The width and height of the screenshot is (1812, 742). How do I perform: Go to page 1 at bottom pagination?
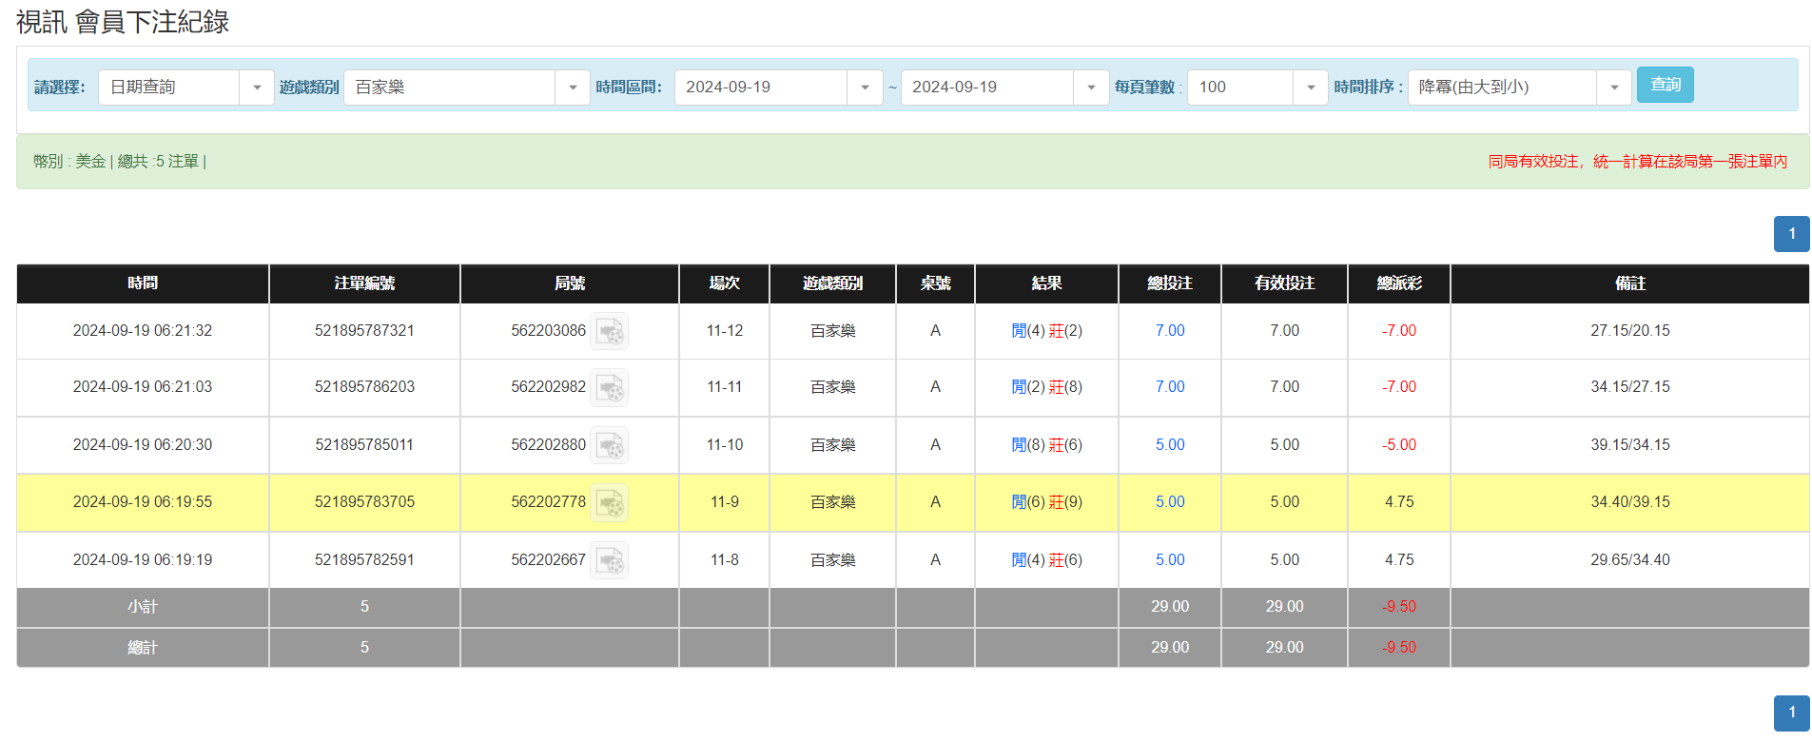coord(1791,713)
